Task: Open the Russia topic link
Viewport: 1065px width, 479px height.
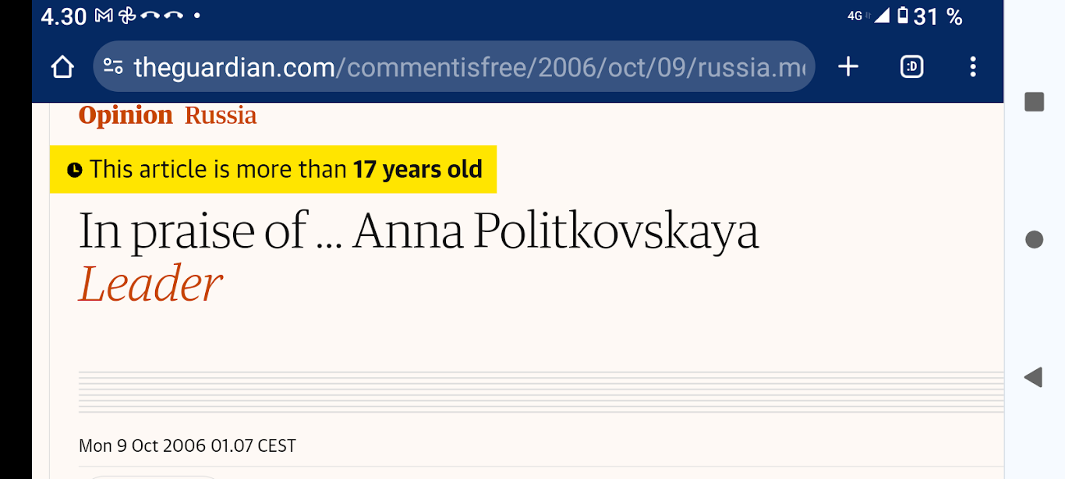Action: pos(221,115)
